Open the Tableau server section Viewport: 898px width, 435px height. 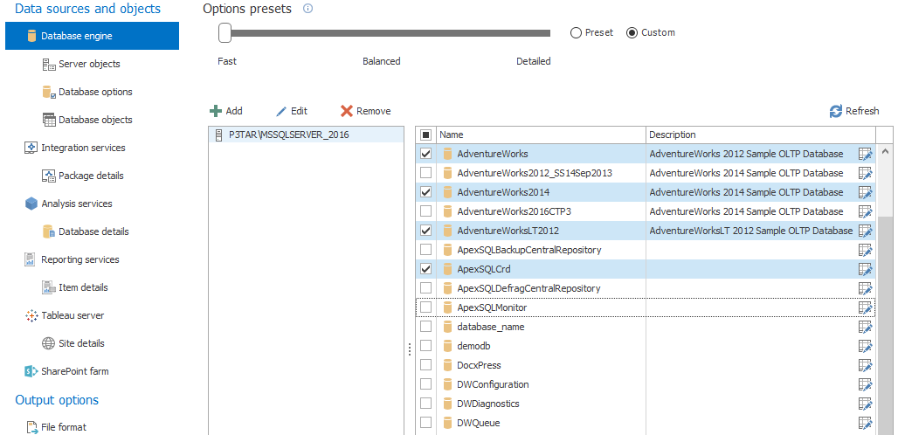coord(73,315)
